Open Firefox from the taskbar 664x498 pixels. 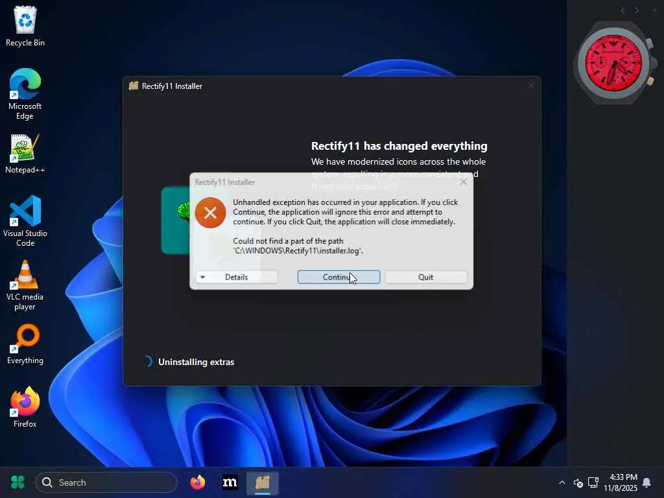[197, 482]
